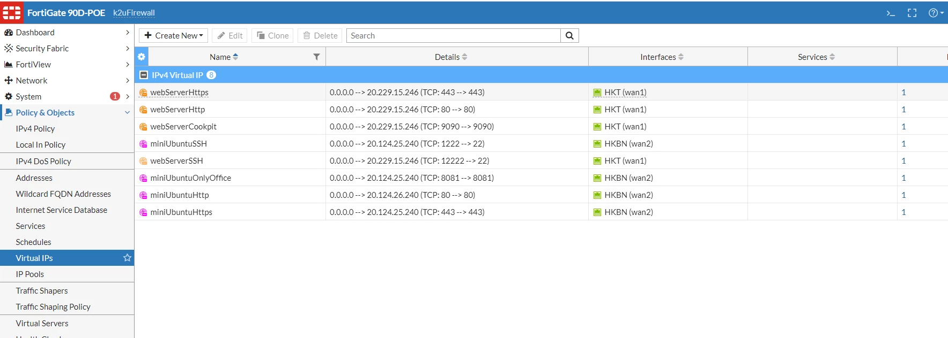Sort by Interfaces column arrows
The image size is (948, 338).
[x=681, y=57]
